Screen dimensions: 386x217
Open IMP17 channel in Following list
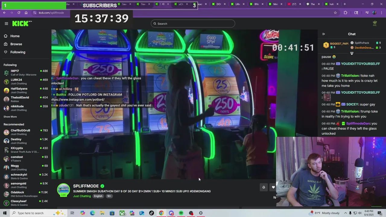(26, 73)
